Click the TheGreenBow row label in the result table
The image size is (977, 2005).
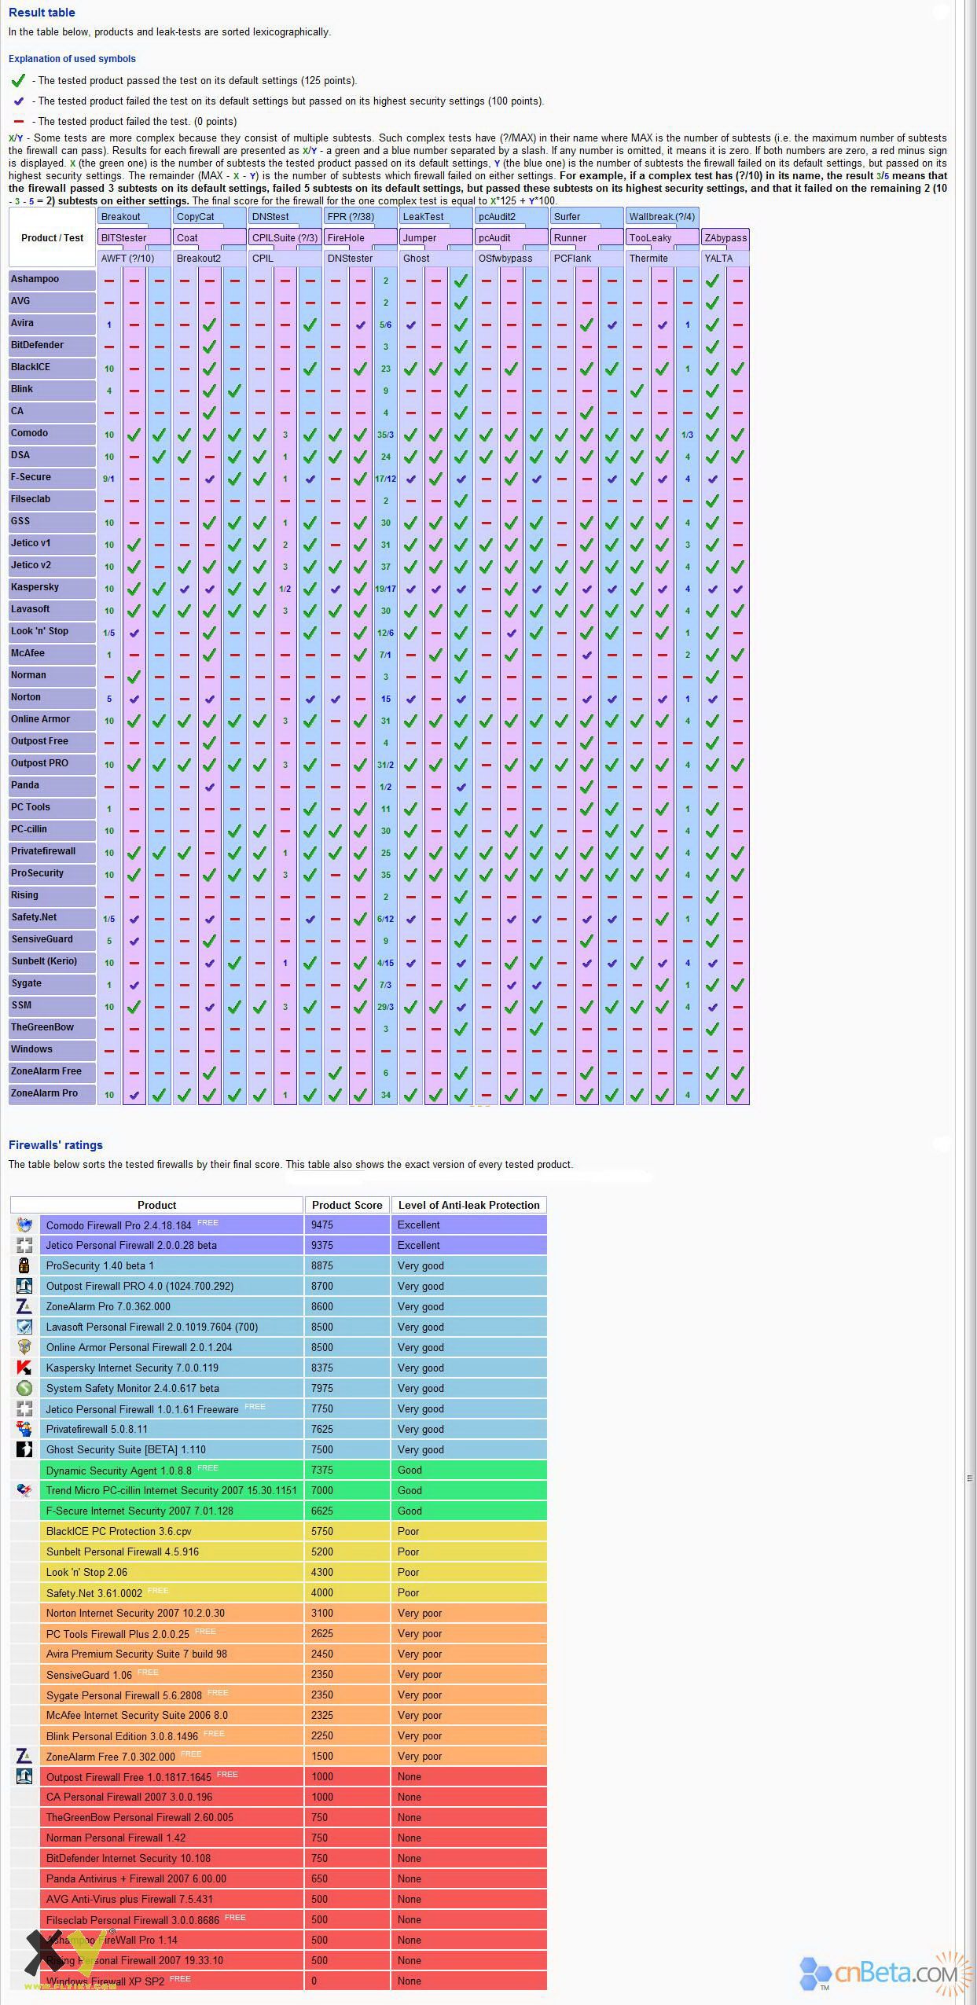click(x=52, y=1027)
